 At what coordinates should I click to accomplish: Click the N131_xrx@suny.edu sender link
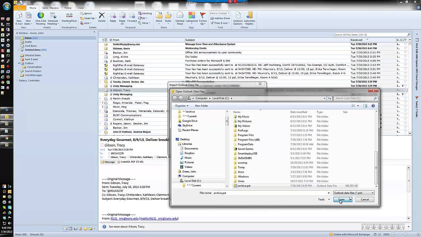[125, 219]
